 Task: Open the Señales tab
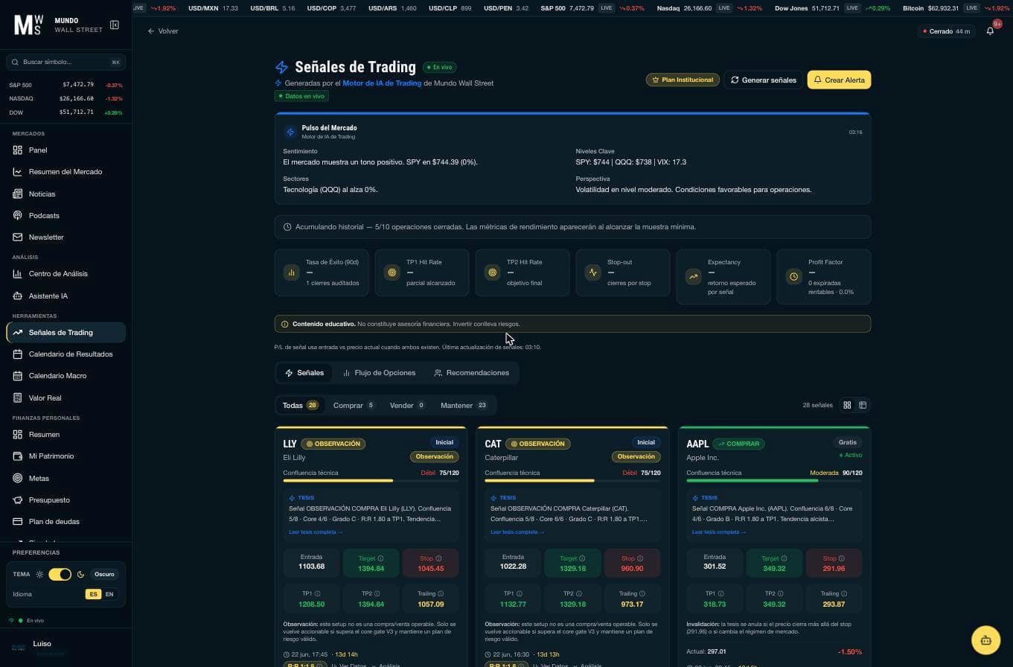(304, 372)
